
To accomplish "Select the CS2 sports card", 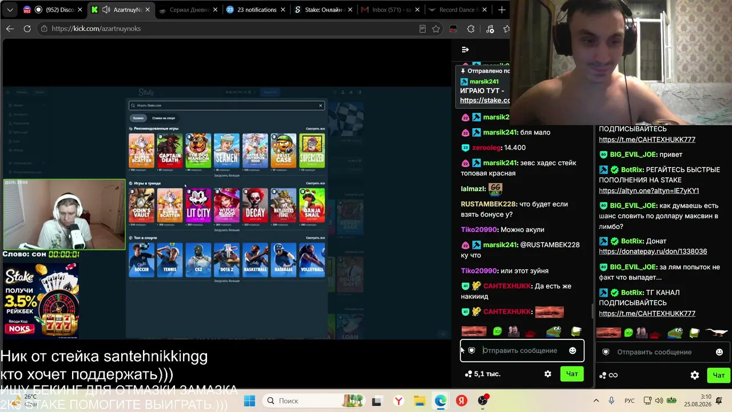I will [x=198, y=260].
